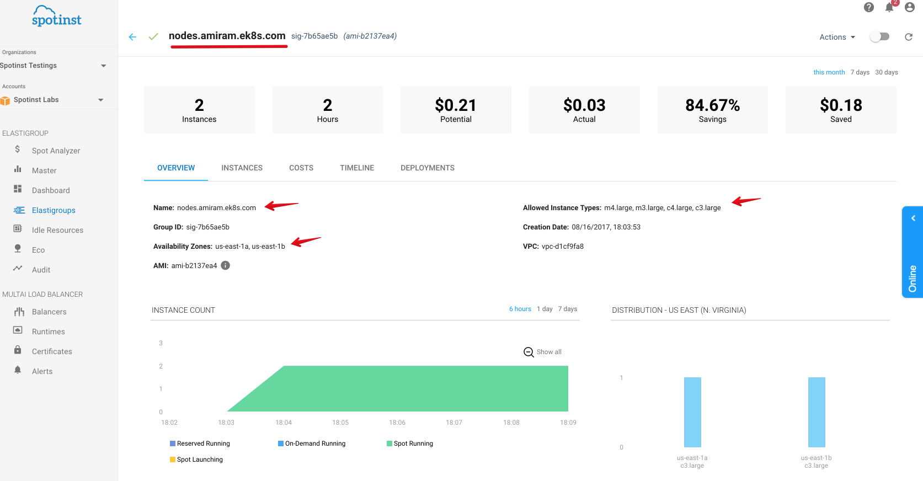
Task: Select the 7 days stats range link
Action: point(860,72)
